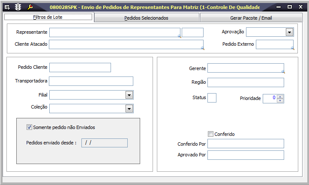Check the Conferido checkbox
Screen dimensions: 309x185
click(x=210, y=134)
